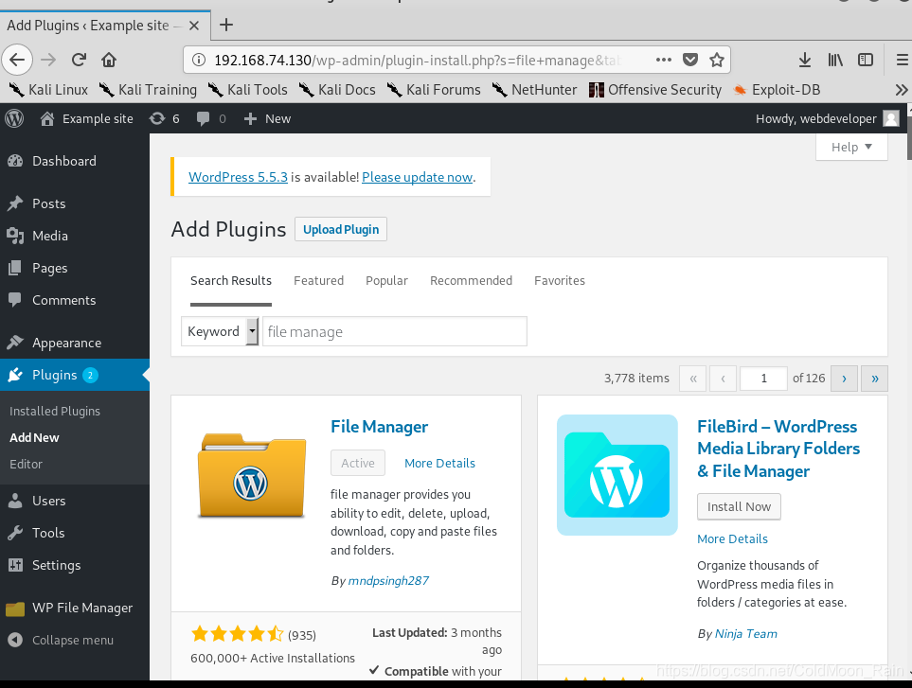Click the browser back arrow button
This screenshot has width=912, height=688.
point(17,60)
